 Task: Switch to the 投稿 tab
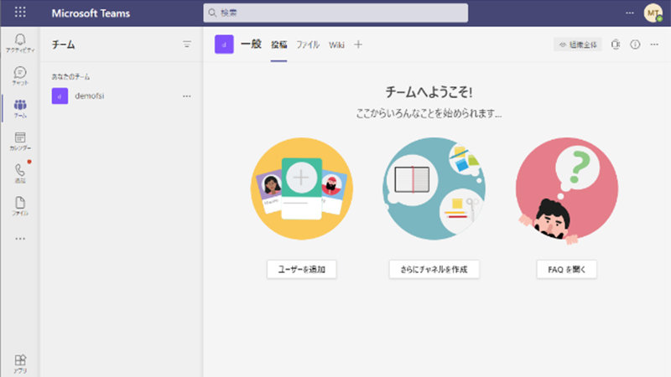(x=278, y=44)
